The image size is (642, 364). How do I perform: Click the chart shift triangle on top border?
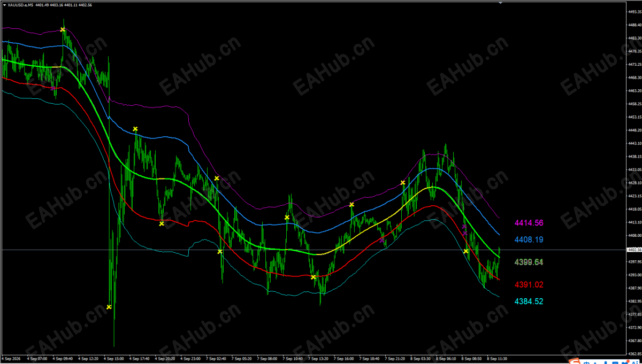tap(500, 3)
